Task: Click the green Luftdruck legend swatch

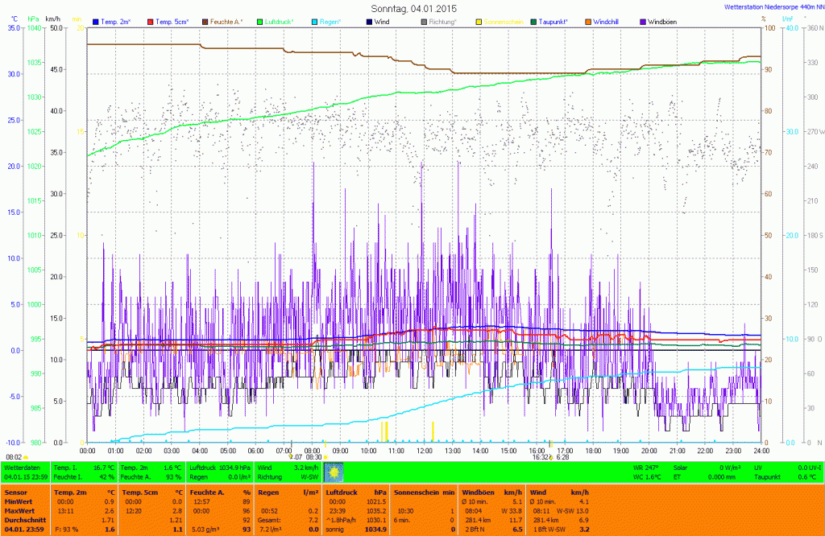Action: (260, 20)
